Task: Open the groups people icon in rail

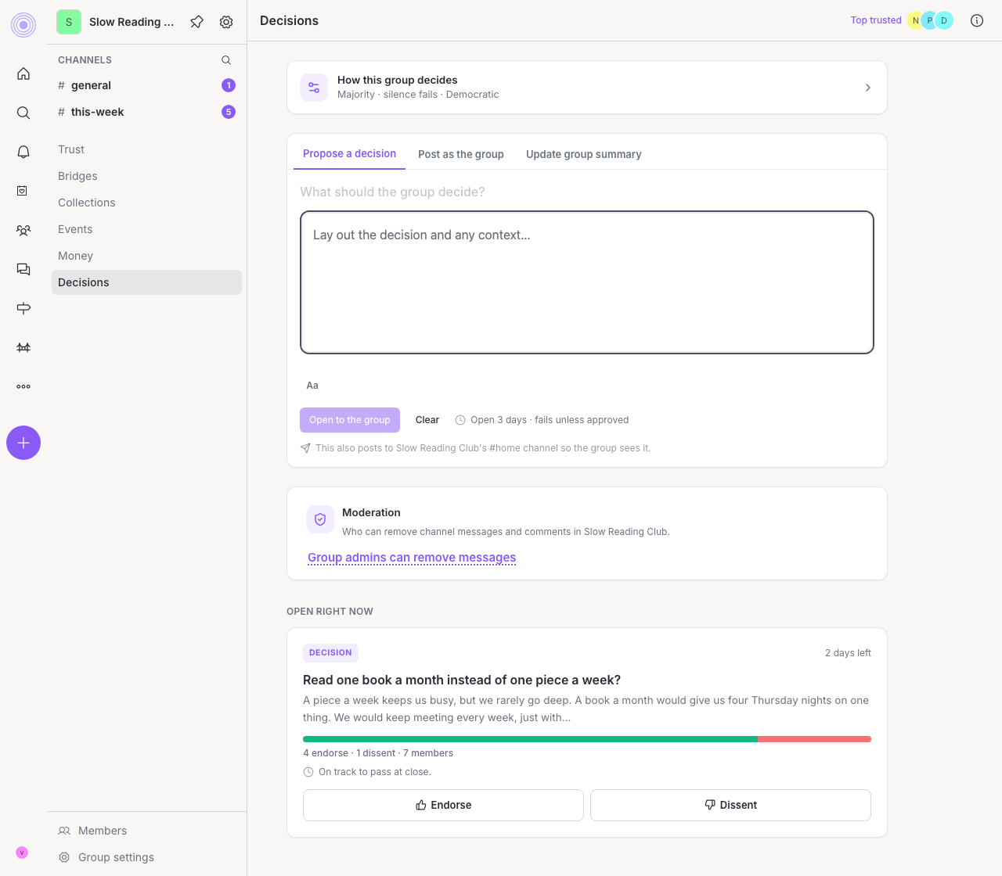Action: 23,230
